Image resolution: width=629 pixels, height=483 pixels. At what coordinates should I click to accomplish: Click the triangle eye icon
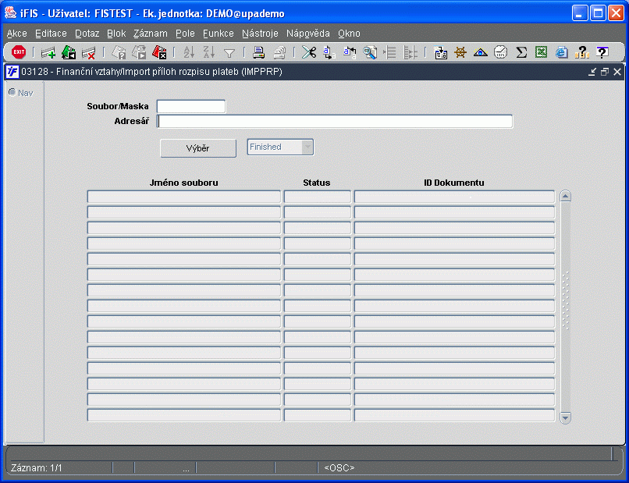pos(480,52)
